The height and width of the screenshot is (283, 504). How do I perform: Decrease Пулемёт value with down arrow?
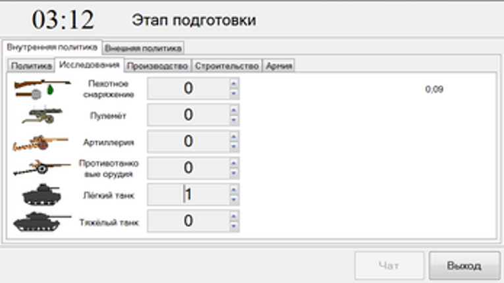coord(234,120)
